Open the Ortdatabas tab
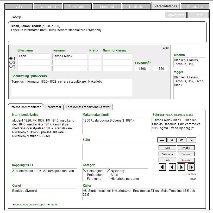This screenshot has height=213, width=213. (195, 7)
